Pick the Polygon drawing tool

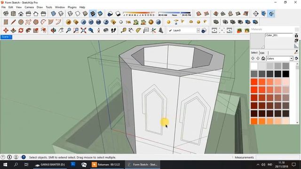[36, 22]
